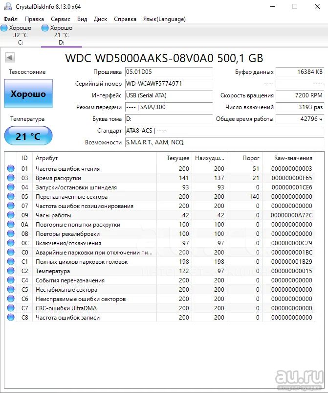This screenshot has height=393, width=328.
Task: Click status dot for attribute 01 Частота ошибок чтения
Action: coord(11,168)
